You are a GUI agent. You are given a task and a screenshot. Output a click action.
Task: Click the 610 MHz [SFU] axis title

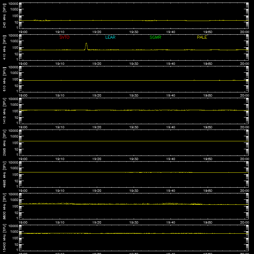4,79
